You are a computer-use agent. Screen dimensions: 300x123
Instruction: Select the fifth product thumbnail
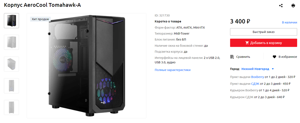point(11,107)
